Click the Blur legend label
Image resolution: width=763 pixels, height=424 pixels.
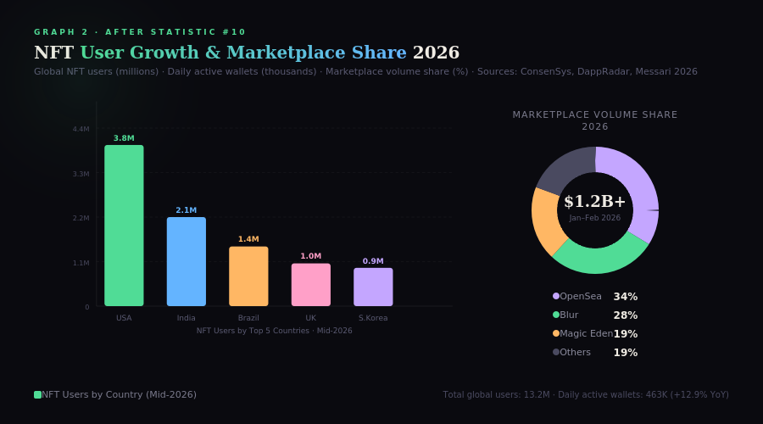click(x=569, y=315)
